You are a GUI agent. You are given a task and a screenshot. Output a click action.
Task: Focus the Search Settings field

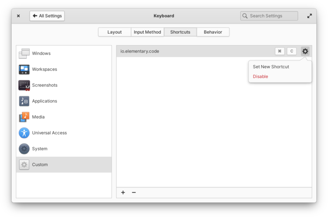click(269, 16)
